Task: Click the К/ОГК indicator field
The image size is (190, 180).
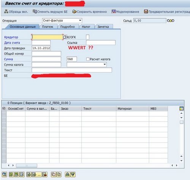Action: point(87,37)
